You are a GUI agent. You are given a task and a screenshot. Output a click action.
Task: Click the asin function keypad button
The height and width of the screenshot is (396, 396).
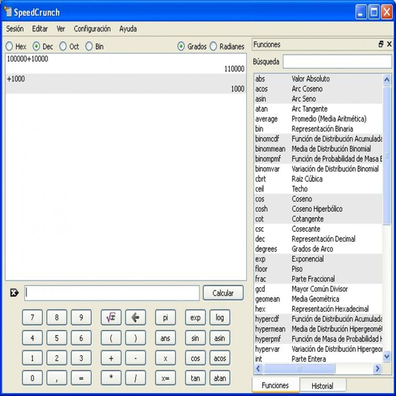[220, 338]
